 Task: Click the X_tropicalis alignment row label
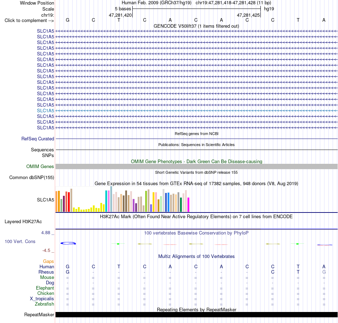(42, 299)
